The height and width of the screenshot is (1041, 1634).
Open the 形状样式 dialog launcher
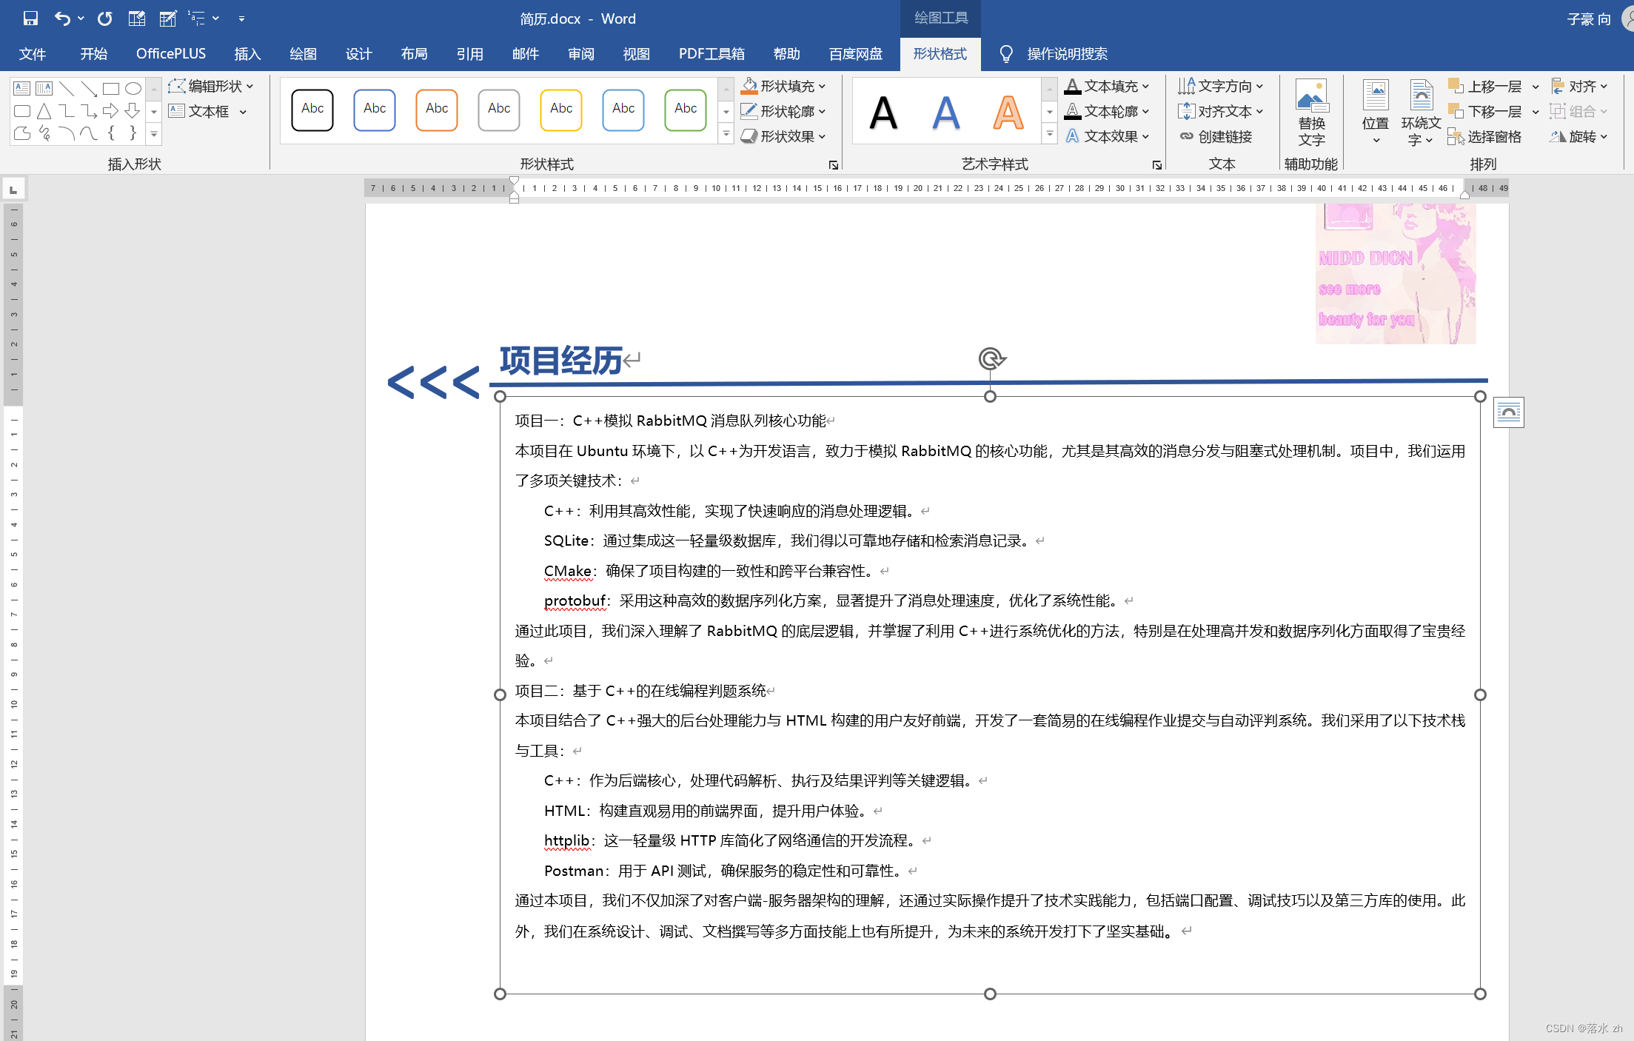[834, 165]
